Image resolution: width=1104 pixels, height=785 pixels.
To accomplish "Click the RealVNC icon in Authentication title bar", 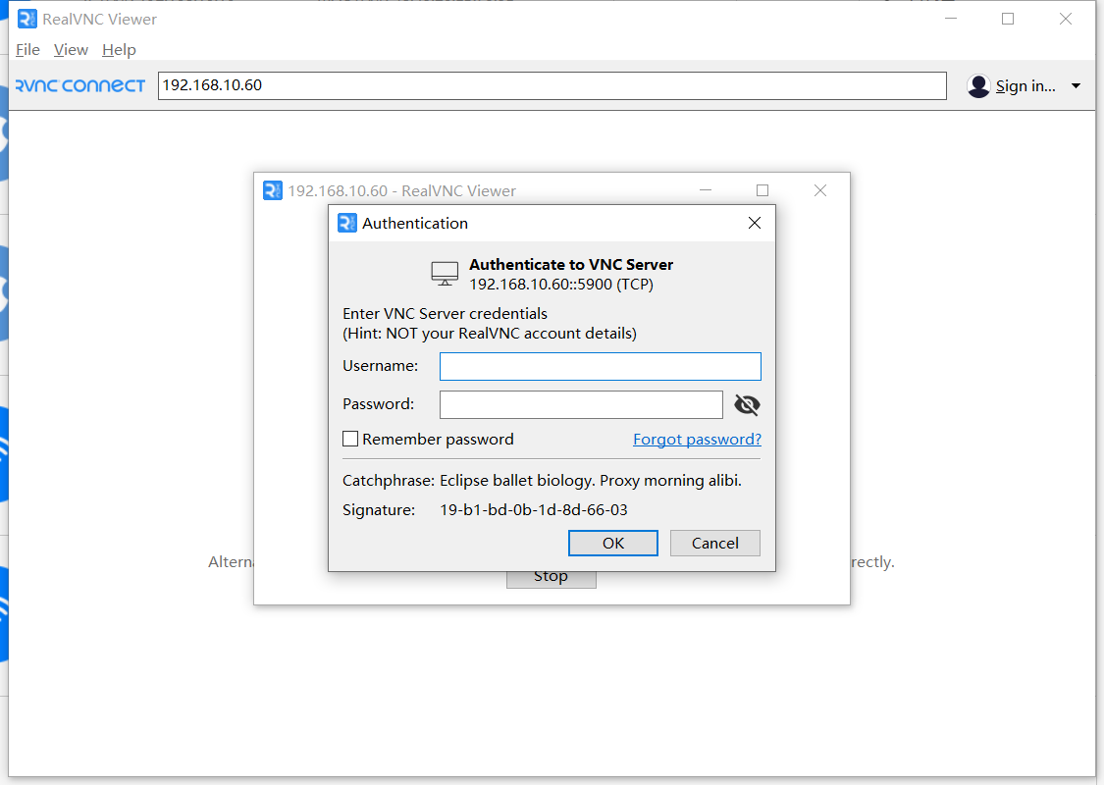I will point(347,223).
